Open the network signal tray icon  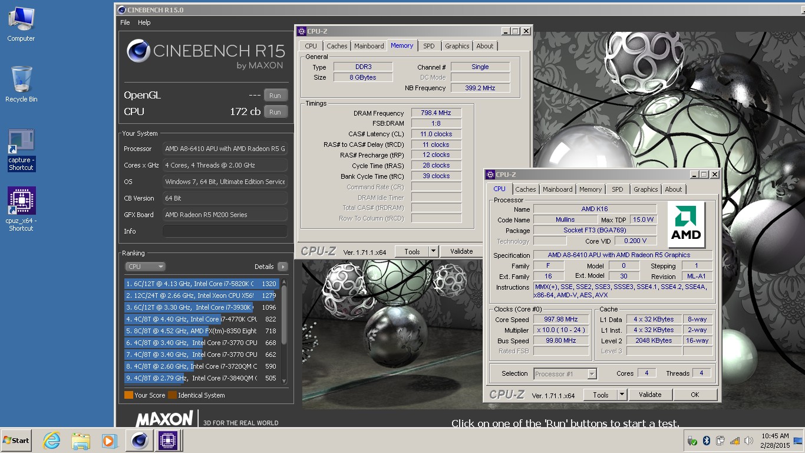point(735,441)
